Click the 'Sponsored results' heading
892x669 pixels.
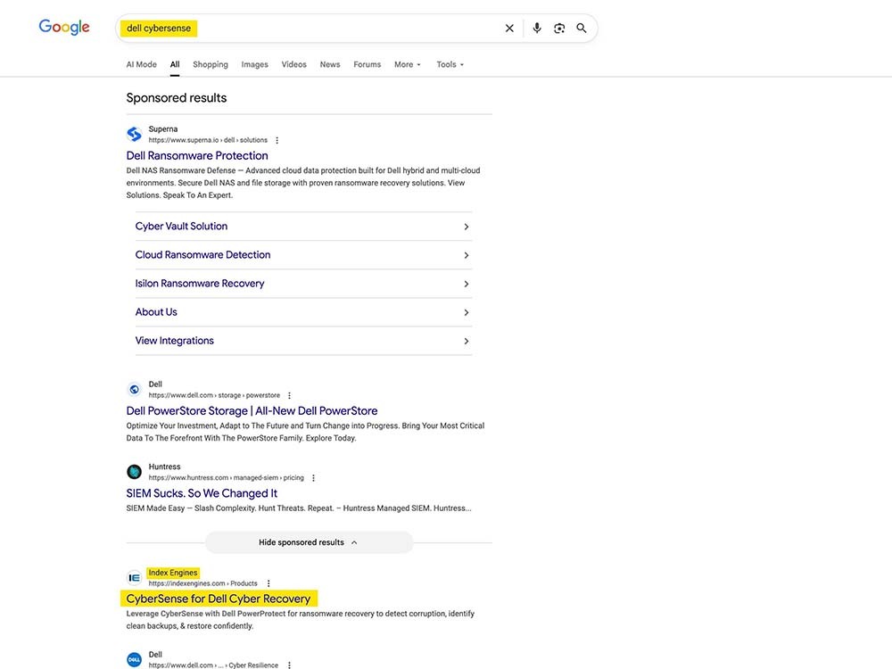coord(177,98)
